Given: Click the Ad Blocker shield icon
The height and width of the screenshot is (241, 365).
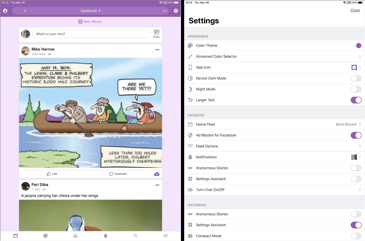Looking at the screenshot, I should tap(190, 135).
